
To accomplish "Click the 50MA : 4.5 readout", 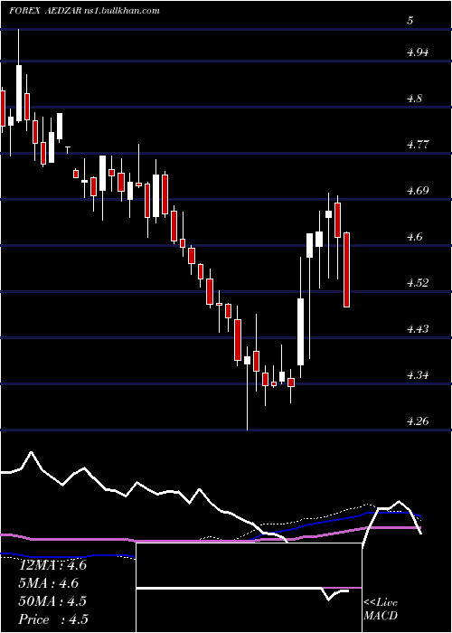I will pyautogui.click(x=53, y=601).
